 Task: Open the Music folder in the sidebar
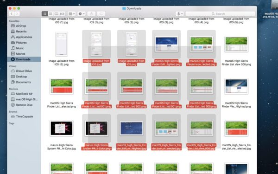[x=19, y=48]
